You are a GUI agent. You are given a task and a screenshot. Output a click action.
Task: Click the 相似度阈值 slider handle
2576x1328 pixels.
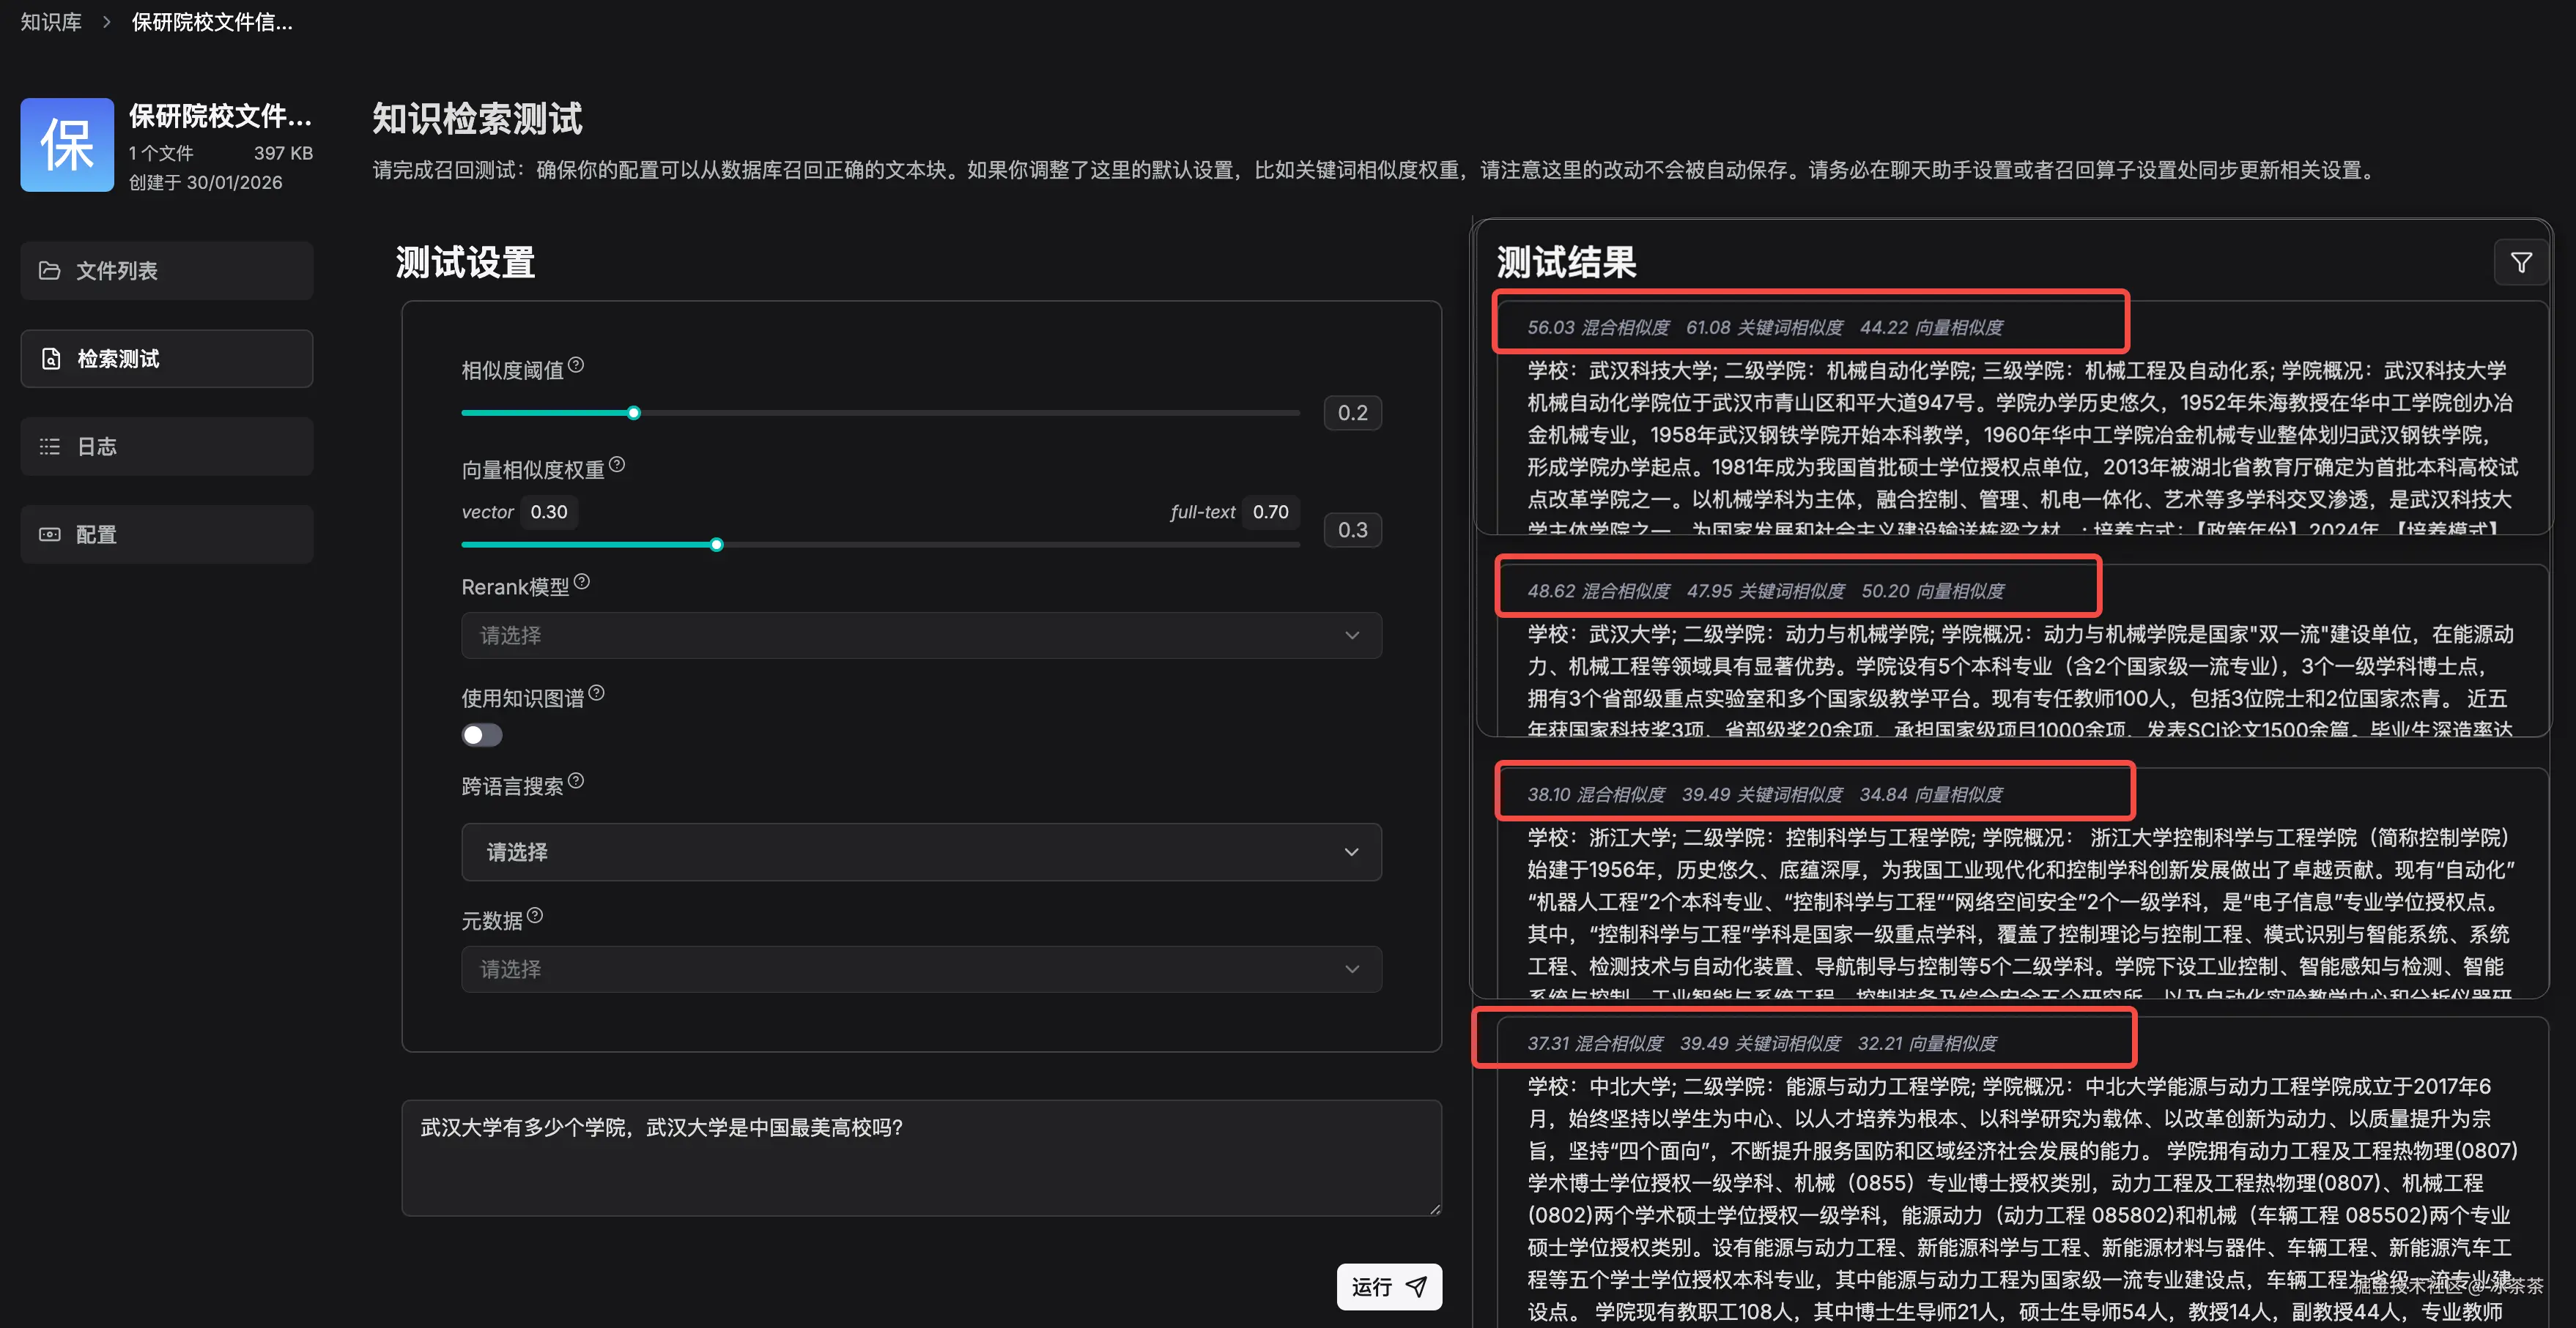tap(634, 413)
